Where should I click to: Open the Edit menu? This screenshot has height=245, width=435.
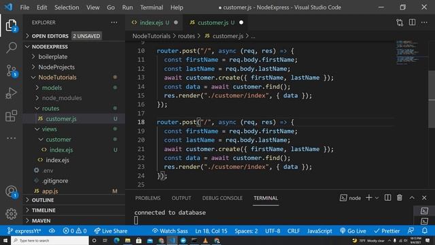pyautogui.click(x=42, y=7)
